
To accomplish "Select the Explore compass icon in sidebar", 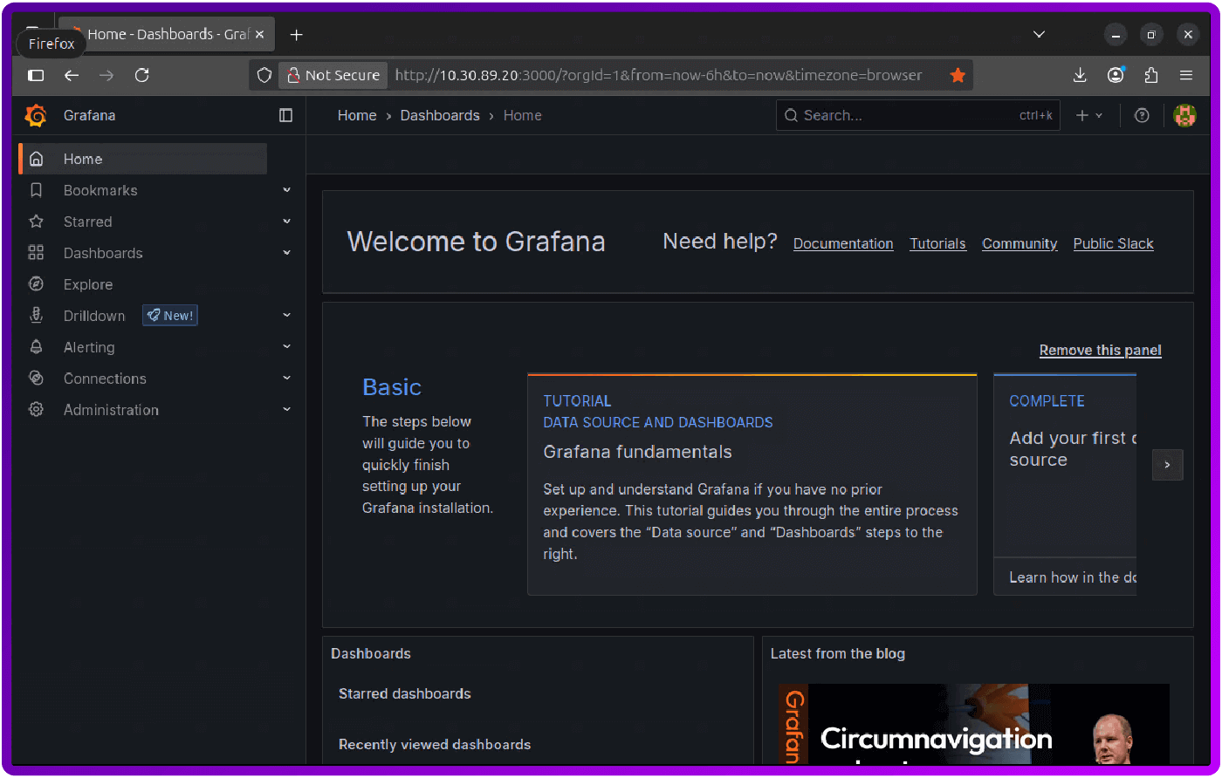I will pos(37,283).
